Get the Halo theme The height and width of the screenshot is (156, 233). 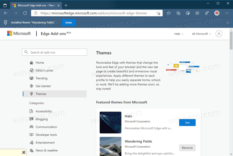tap(187, 122)
